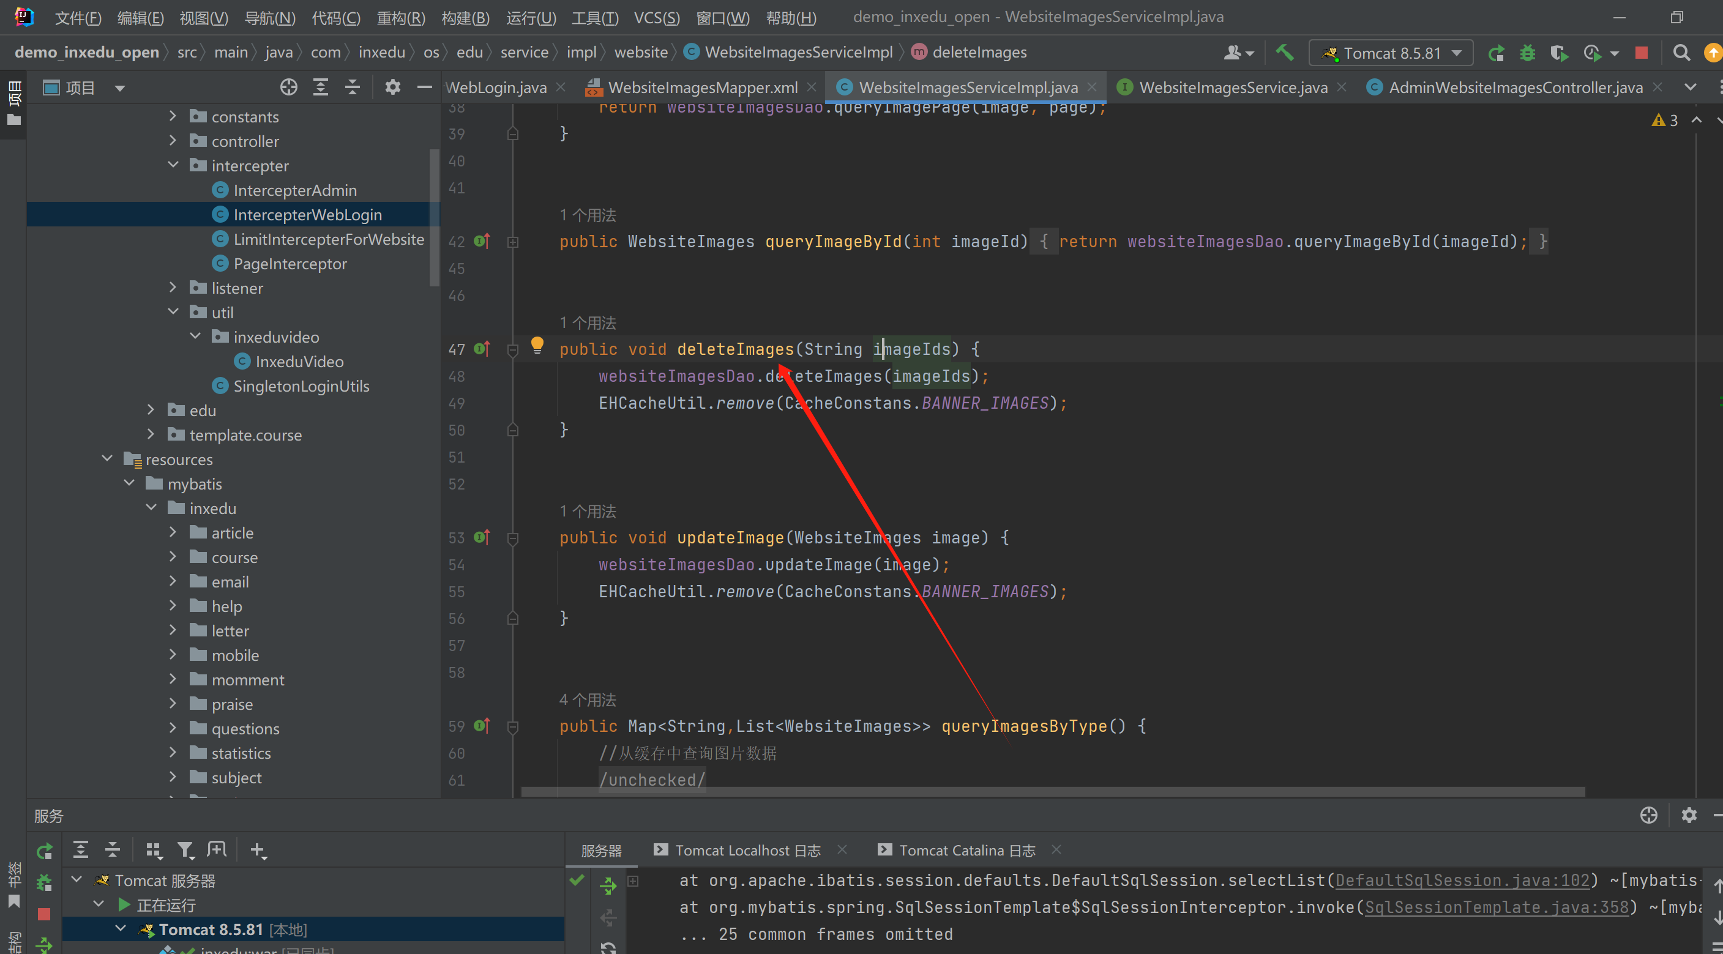Select opened file target icon in Project panel

pyautogui.click(x=288, y=87)
